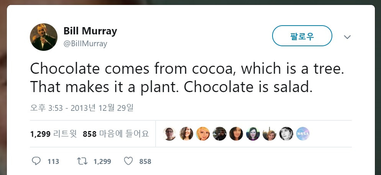Click the black-and-white photo liker avatar
This screenshot has height=175, width=381.
(286, 134)
